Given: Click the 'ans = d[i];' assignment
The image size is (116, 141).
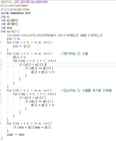Looking at the screenshot, I should (44, 127).
